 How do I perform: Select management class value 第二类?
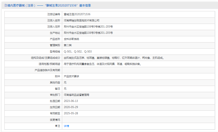click(x=68, y=45)
